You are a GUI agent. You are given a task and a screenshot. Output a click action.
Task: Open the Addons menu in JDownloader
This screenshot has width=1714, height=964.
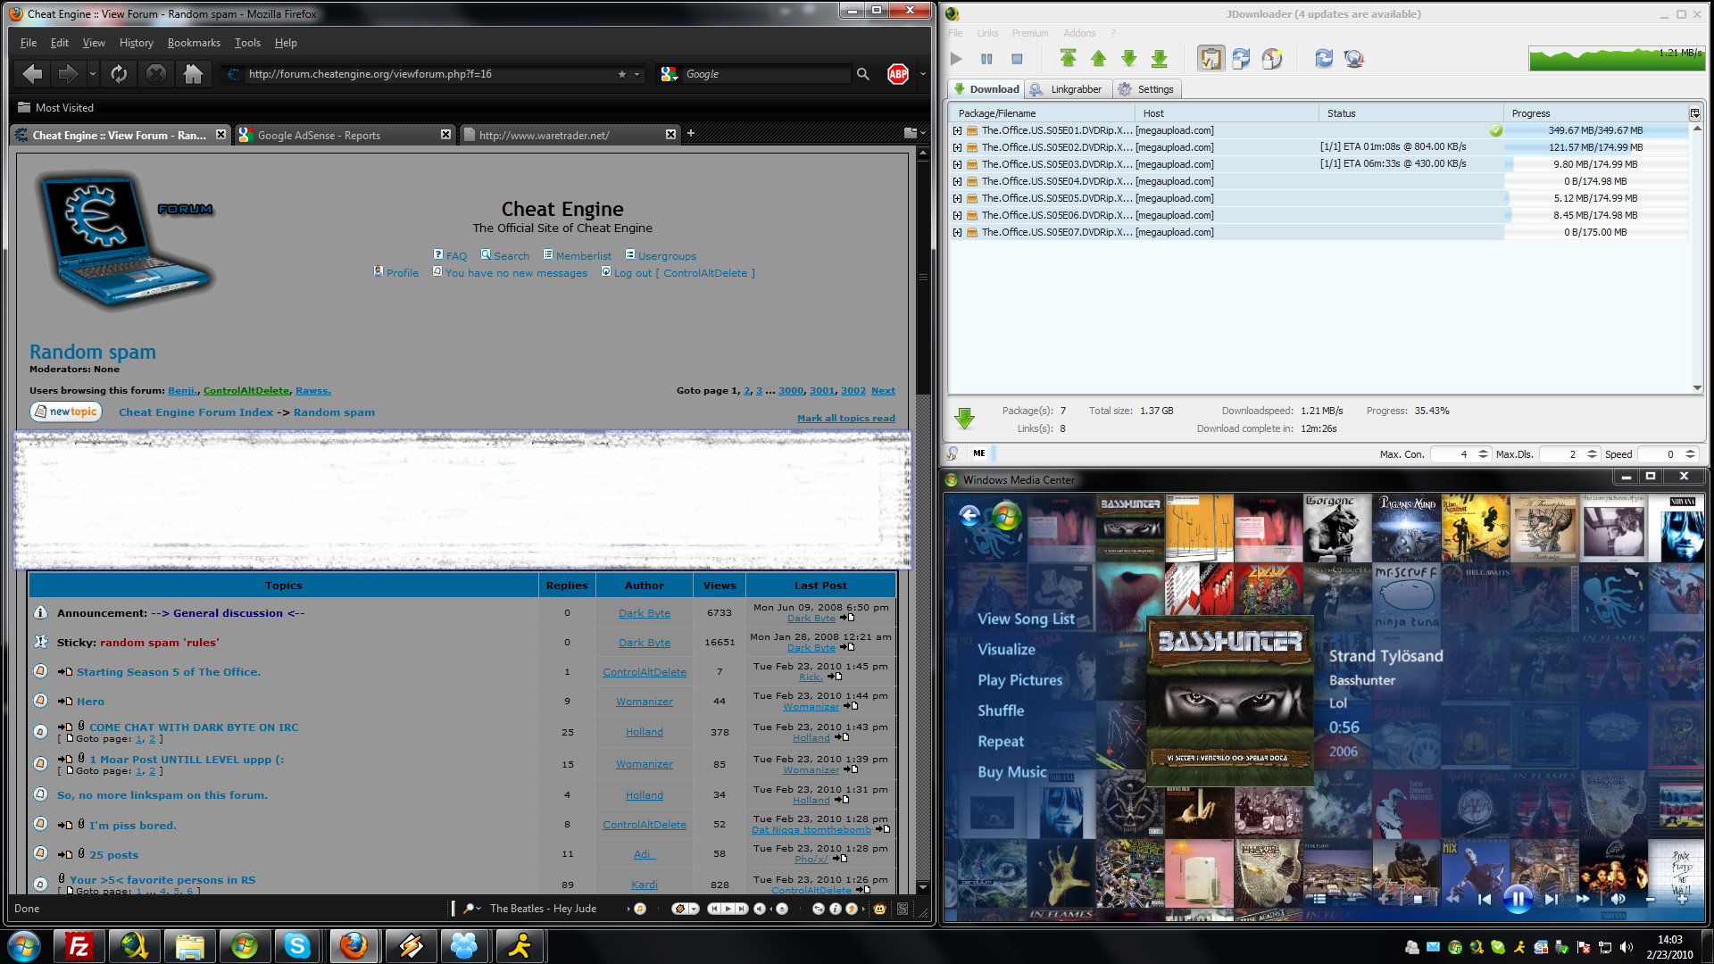1079,33
